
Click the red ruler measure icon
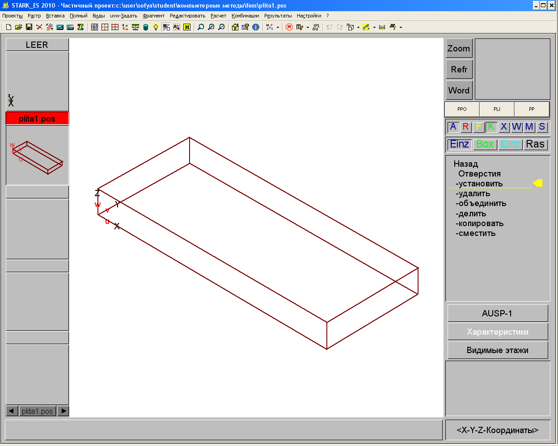(382, 27)
